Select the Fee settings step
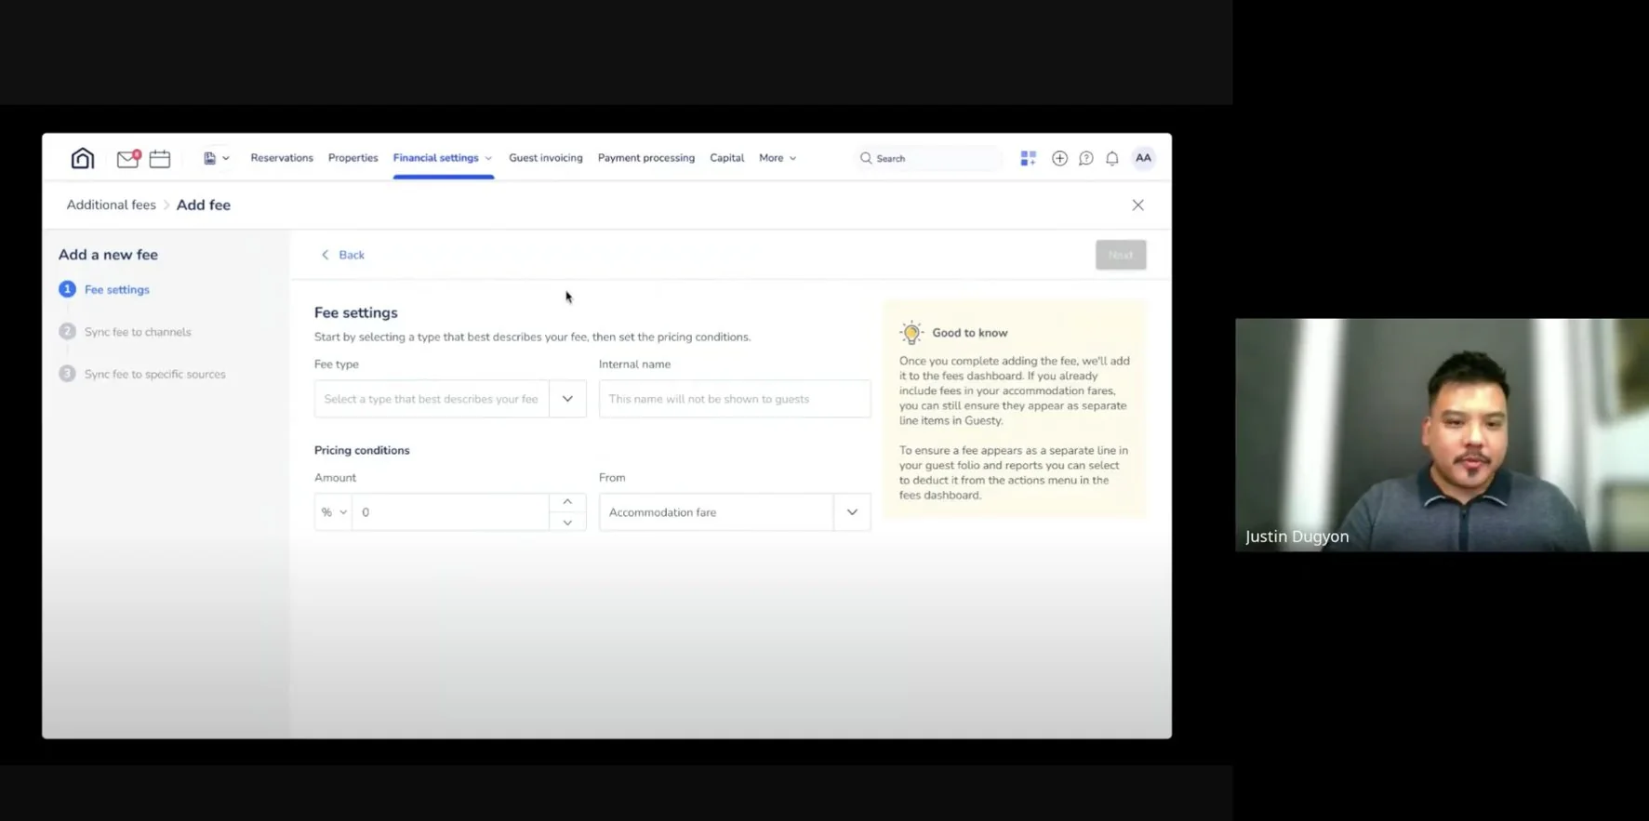 [x=104, y=289]
